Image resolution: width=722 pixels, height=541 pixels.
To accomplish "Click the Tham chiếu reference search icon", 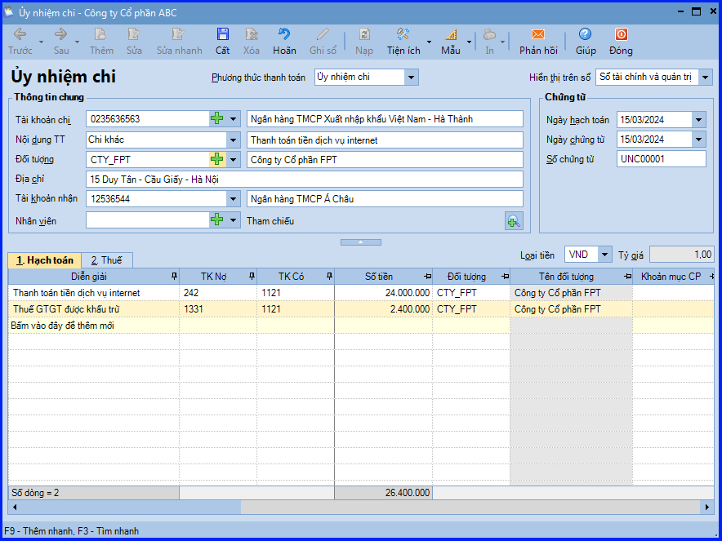I will 514,221.
